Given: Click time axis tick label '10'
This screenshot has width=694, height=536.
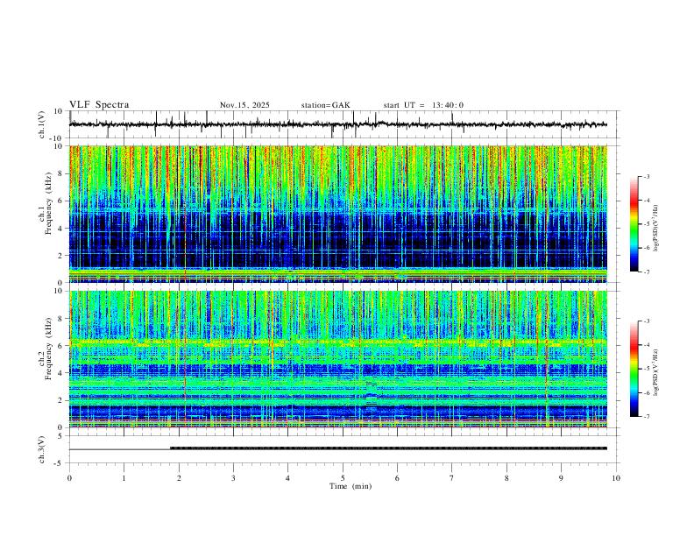Looking at the screenshot, I should point(616,478).
